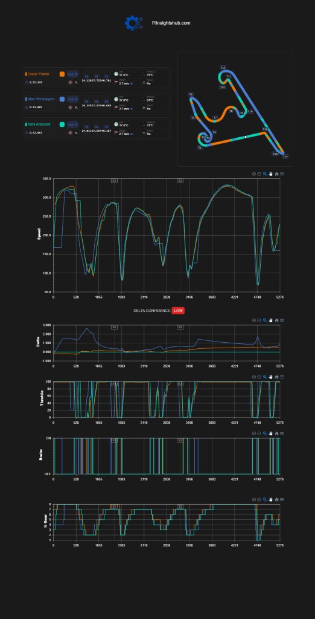
Task: Click the T16 corner label on track map
Action: pos(265,129)
